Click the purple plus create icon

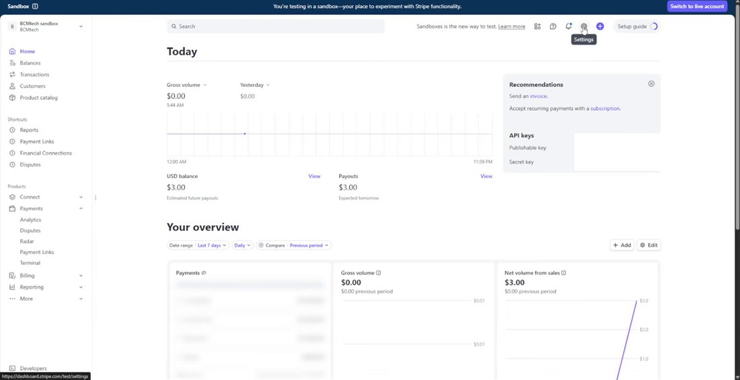(x=600, y=26)
